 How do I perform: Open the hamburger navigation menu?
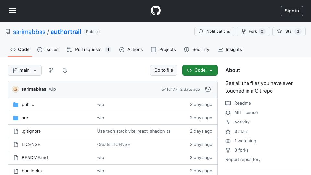[13, 10]
